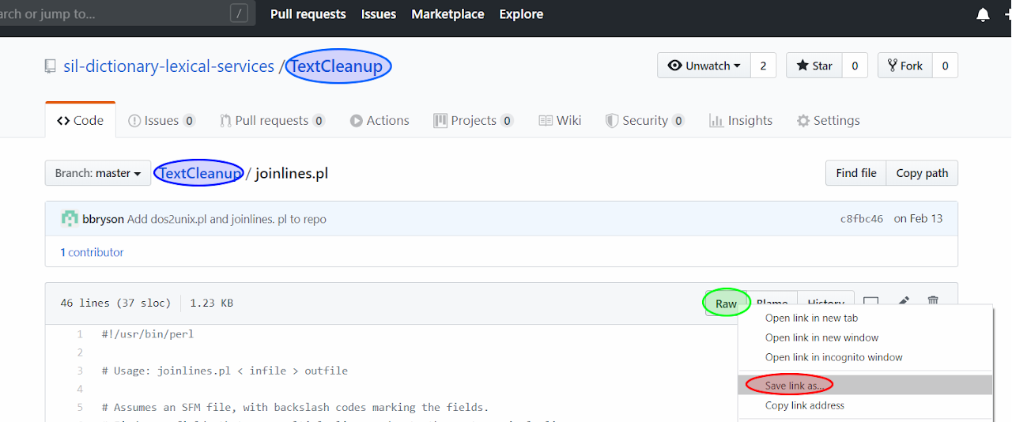Viewport: 1012px width, 422px height.
Task: Click the '# Assumes an SFM file' code line
Action: 296,407
